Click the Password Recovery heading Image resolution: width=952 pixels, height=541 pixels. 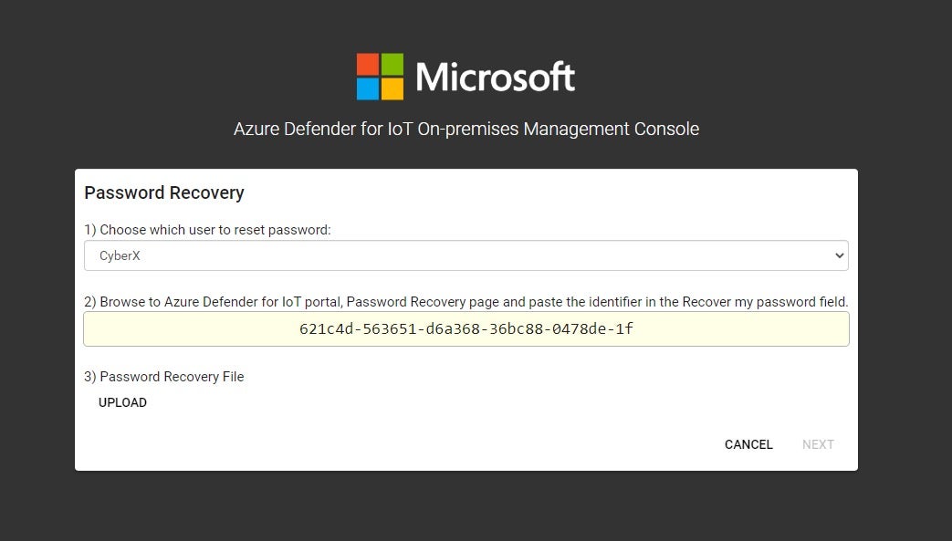click(164, 192)
